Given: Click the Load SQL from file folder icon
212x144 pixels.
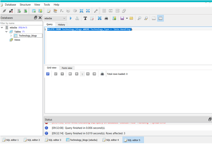Looking at the screenshot, I should pyautogui.click(x=131, y=18).
